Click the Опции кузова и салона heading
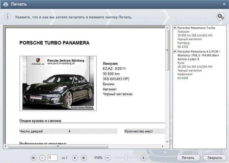 point(40,121)
